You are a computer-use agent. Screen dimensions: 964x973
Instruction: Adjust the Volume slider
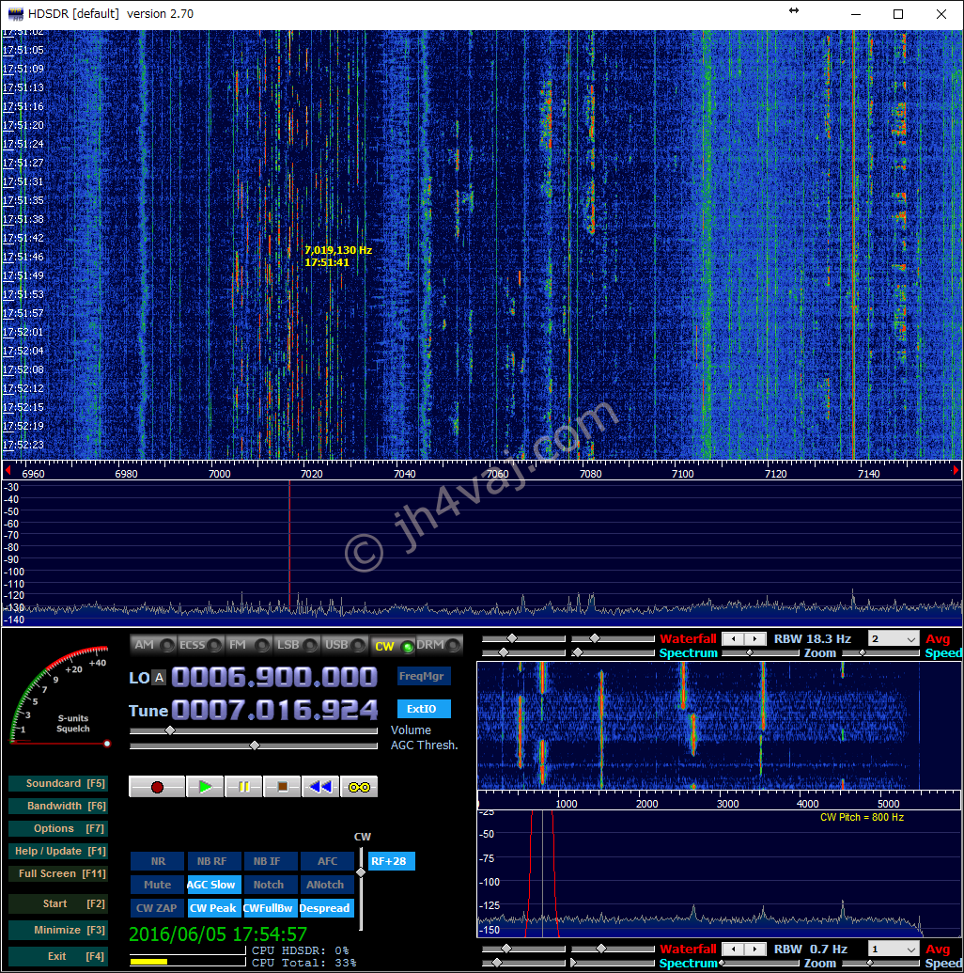(253, 731)
